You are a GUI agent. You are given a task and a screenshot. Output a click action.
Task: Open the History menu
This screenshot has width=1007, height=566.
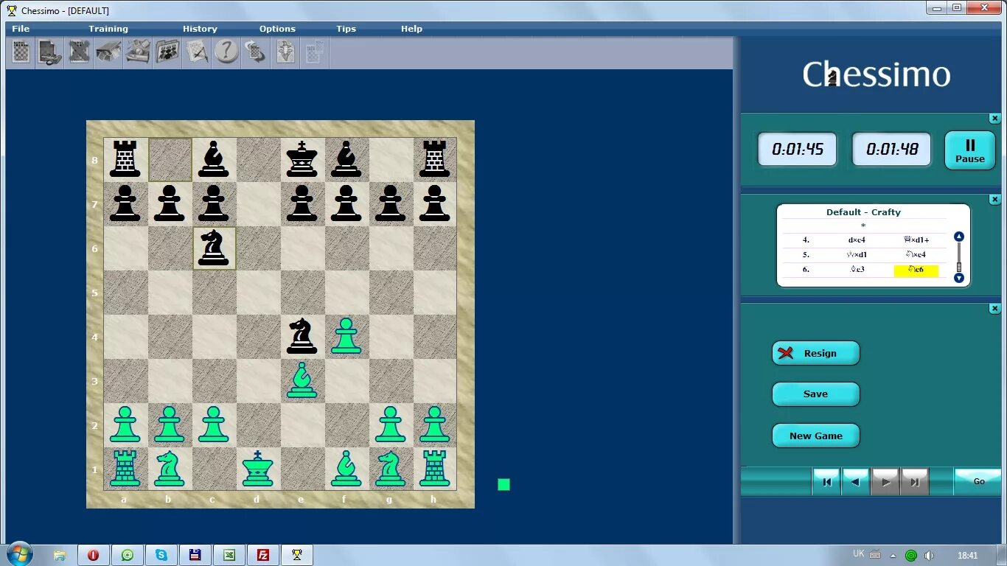coord(200,29)
